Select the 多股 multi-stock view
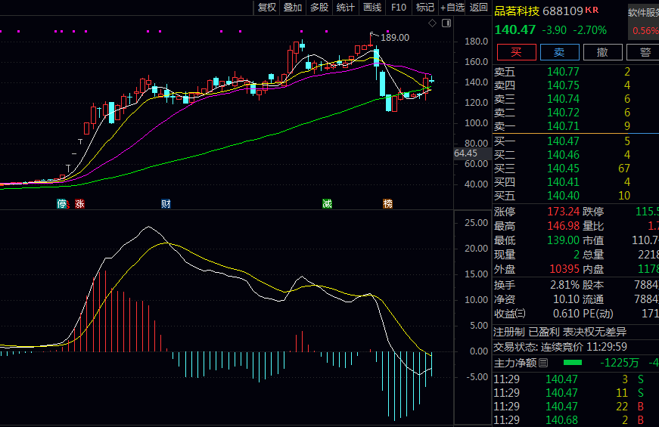Screen dimensions: 659x427 tap(319, 8)
